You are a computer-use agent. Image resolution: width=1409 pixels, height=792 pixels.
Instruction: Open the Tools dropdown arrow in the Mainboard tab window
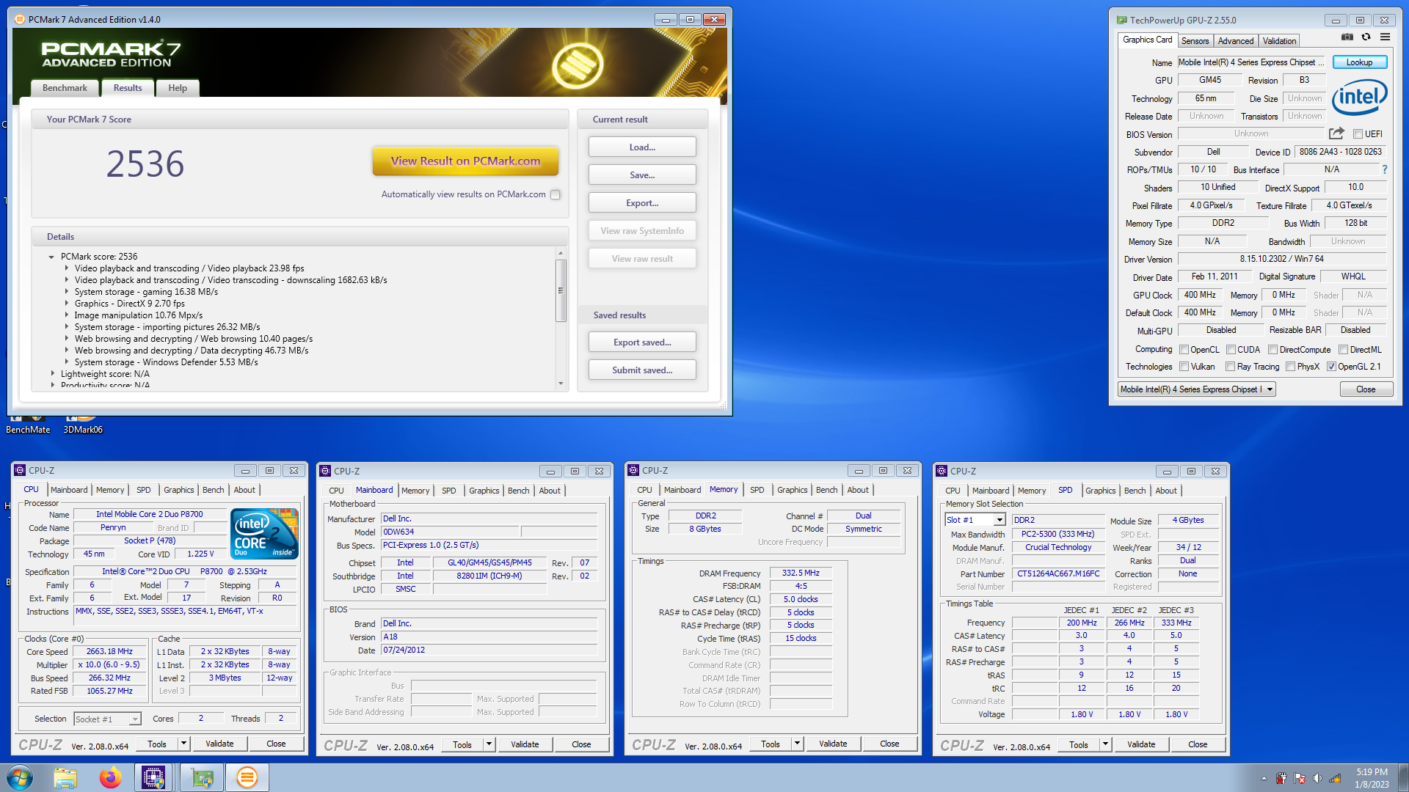(489, 744)
